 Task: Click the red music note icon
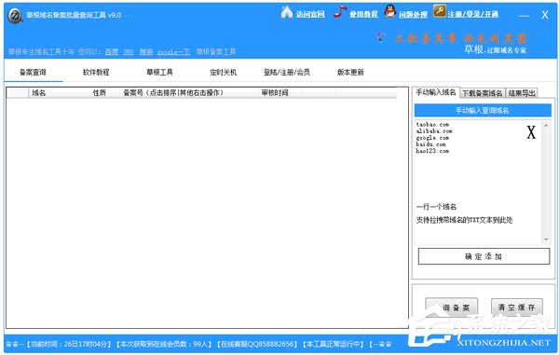coord(340,11)
